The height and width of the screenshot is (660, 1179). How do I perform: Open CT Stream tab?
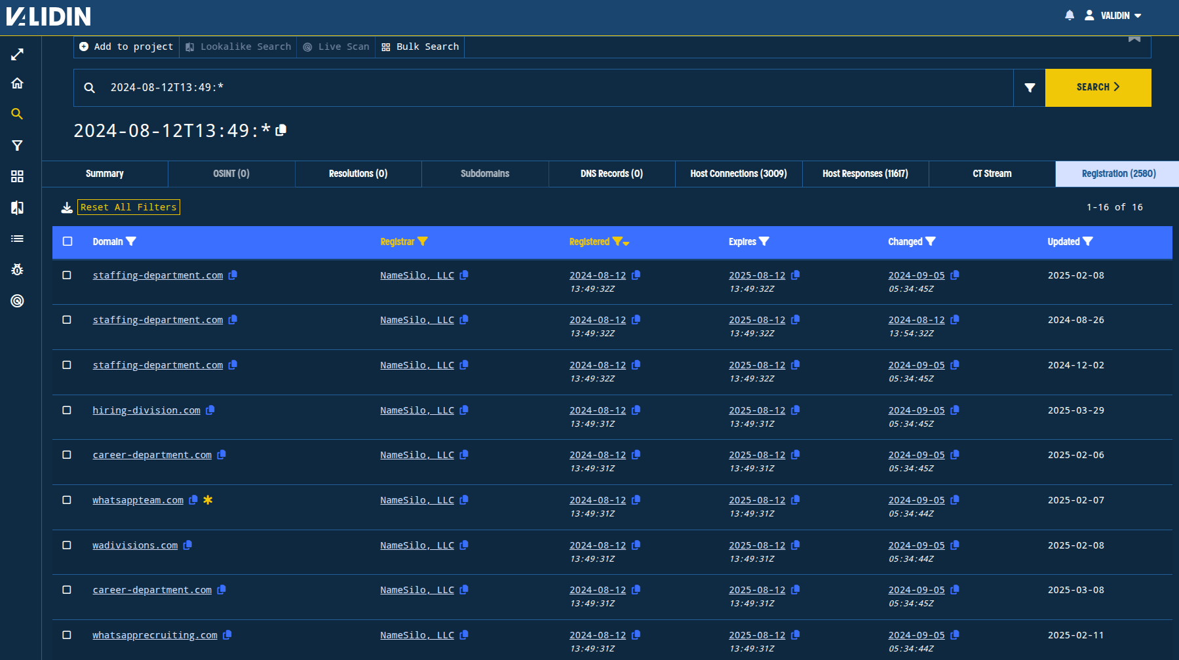pos(992,174)
